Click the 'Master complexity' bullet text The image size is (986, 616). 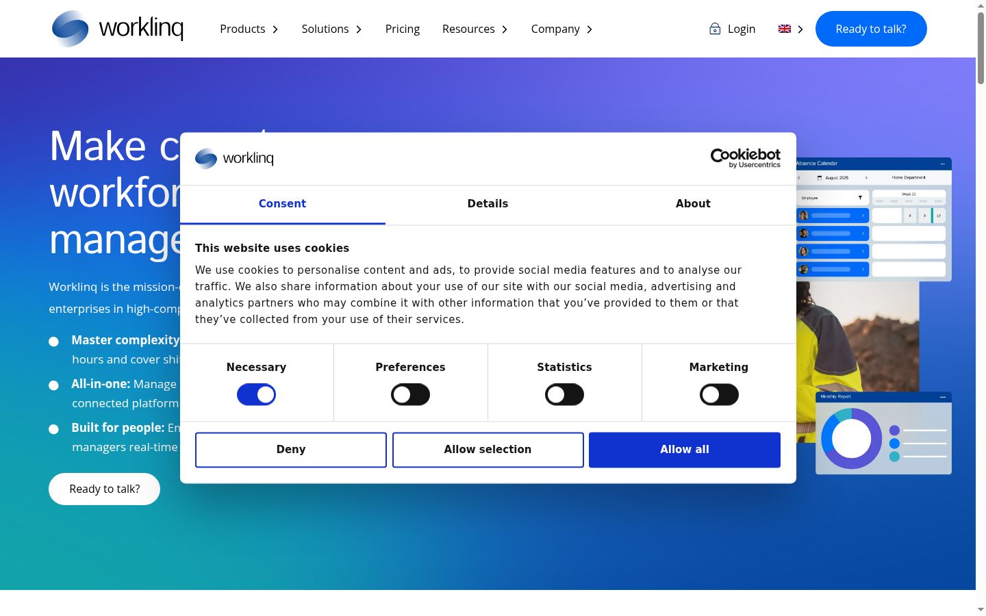[x=125, y=340]
